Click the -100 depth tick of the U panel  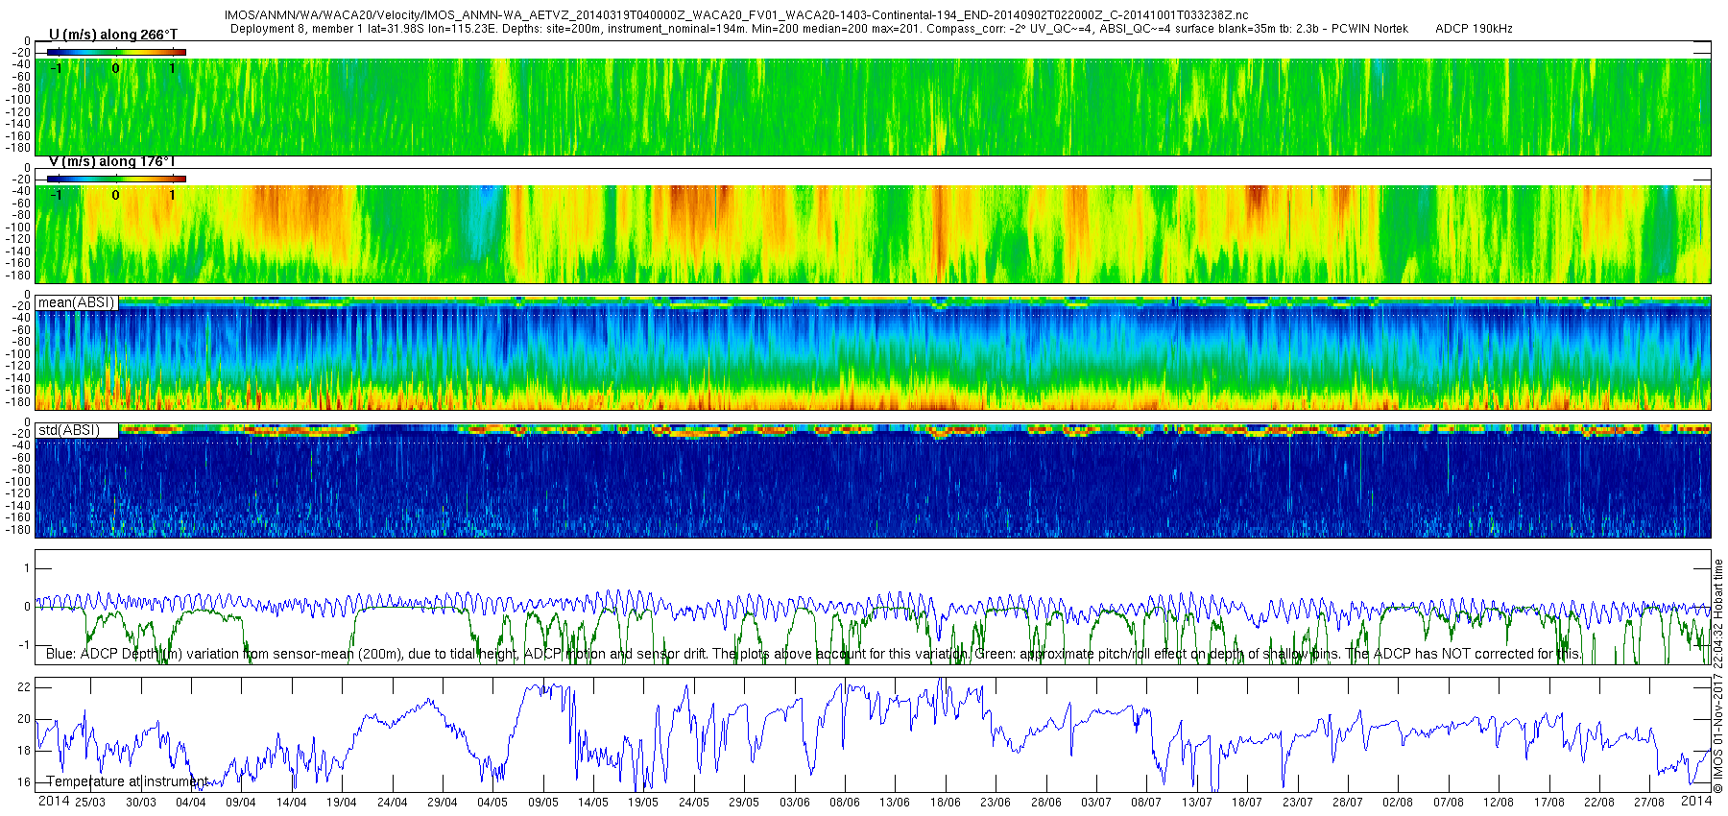coord(19,100)
